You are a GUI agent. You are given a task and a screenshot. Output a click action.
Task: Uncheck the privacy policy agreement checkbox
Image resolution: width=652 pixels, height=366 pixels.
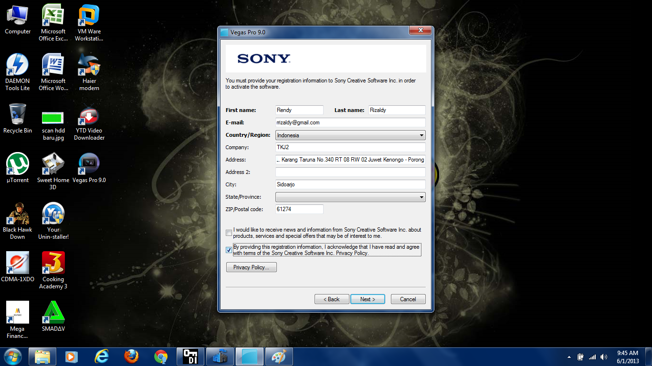[x=229, y=250]
